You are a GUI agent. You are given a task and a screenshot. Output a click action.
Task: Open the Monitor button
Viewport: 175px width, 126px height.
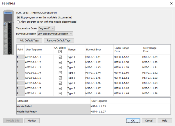[x=32, y=121]
